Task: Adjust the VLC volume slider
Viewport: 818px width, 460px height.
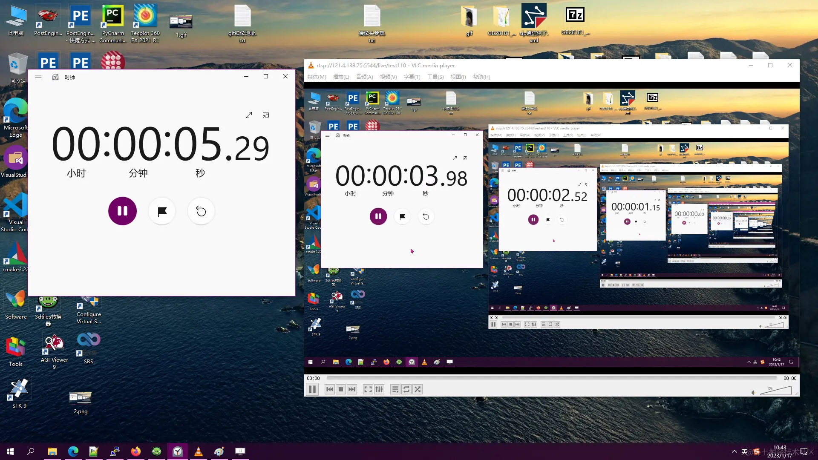Action: (x=776, y=391)
